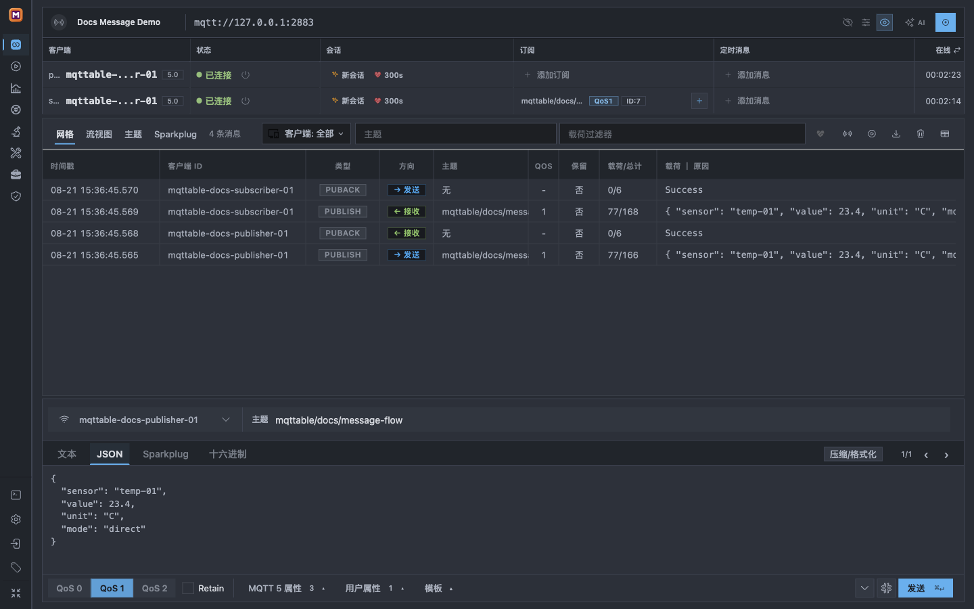This screenshot has height=609, width=974.
Task: Click the broken-heart icon in the message toolbar
Action: [820, 134]
